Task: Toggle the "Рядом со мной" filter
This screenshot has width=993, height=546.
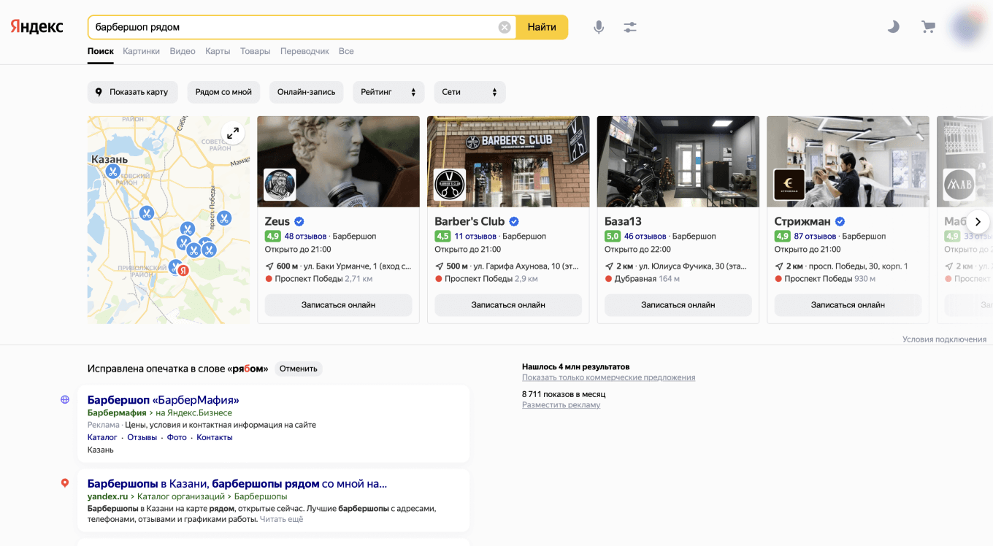Action: tap(223, 92)
